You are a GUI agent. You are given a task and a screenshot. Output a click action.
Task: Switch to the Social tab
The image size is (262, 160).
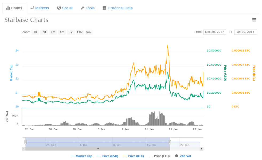coord(65,8)
